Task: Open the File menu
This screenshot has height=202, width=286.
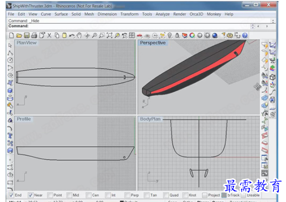Action: (x=11, y=14)
